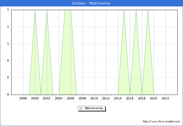
Task: Click the green Matrimonios legend swatch
Action: coord(81,108)
